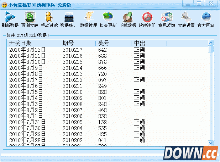Minimize the application window
This screenshot has height=162, width=220.
(188, 4)
